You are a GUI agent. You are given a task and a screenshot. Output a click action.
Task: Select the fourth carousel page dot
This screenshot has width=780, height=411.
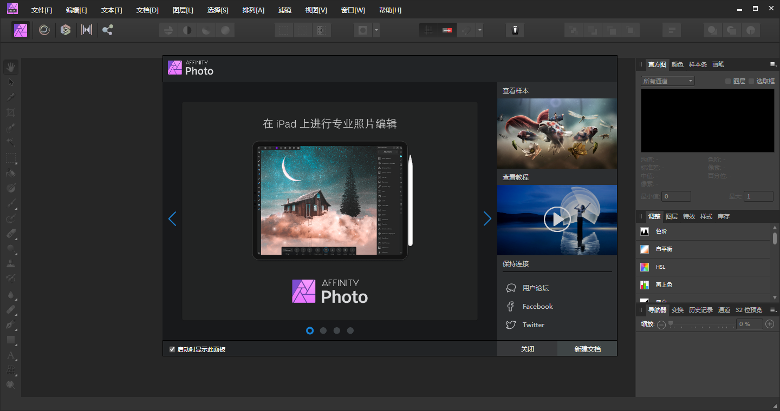point(350,330)
